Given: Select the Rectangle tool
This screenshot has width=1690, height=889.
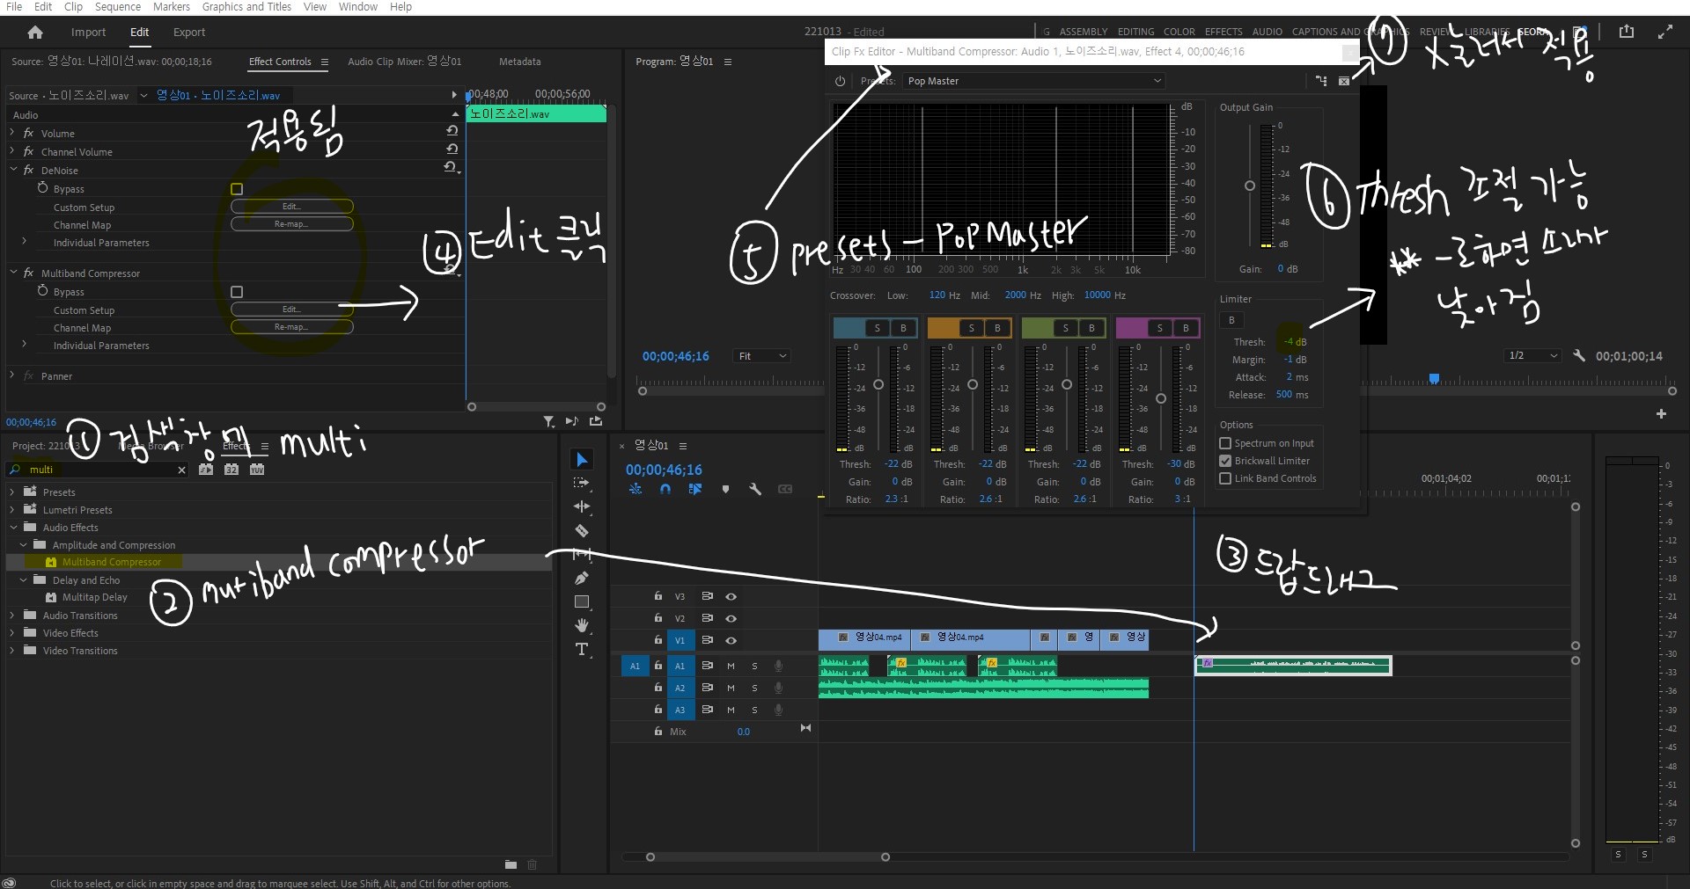Looking at the screenshot, I should point(582,602).
